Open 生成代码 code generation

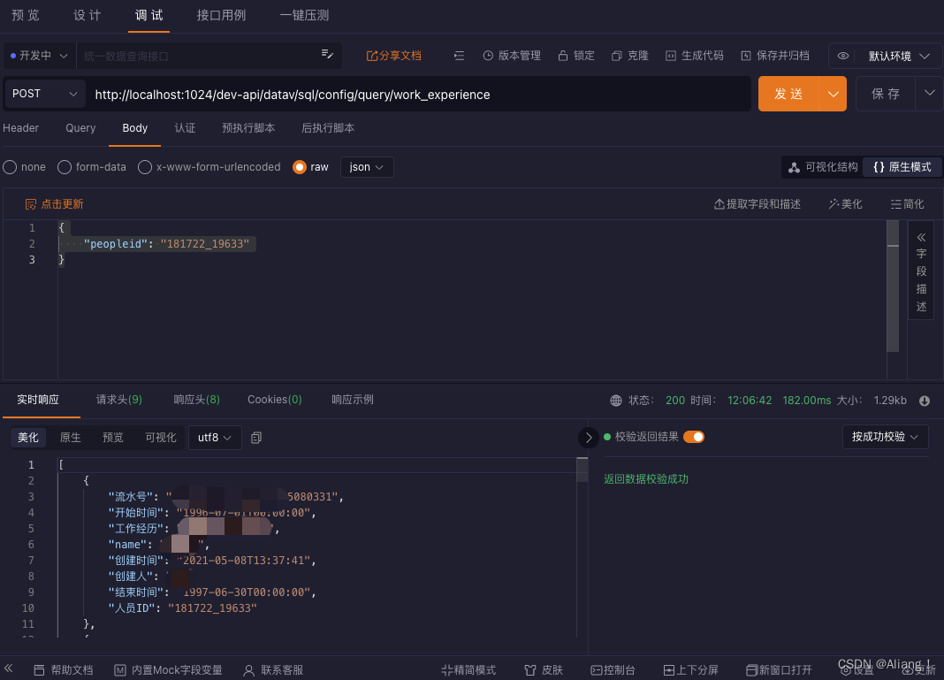(695, 55)
